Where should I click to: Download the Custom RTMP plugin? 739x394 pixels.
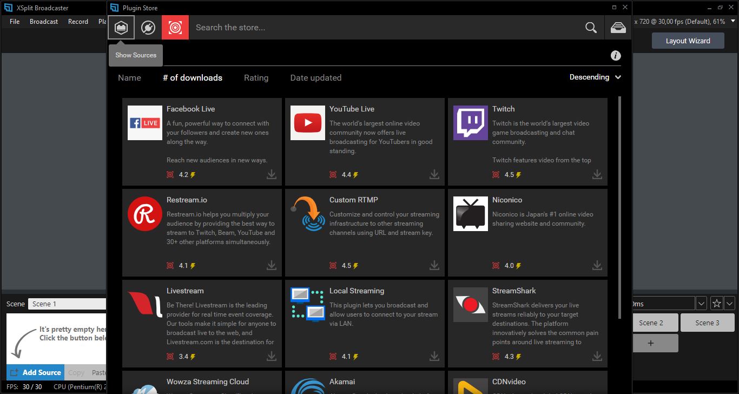(434, 265)
